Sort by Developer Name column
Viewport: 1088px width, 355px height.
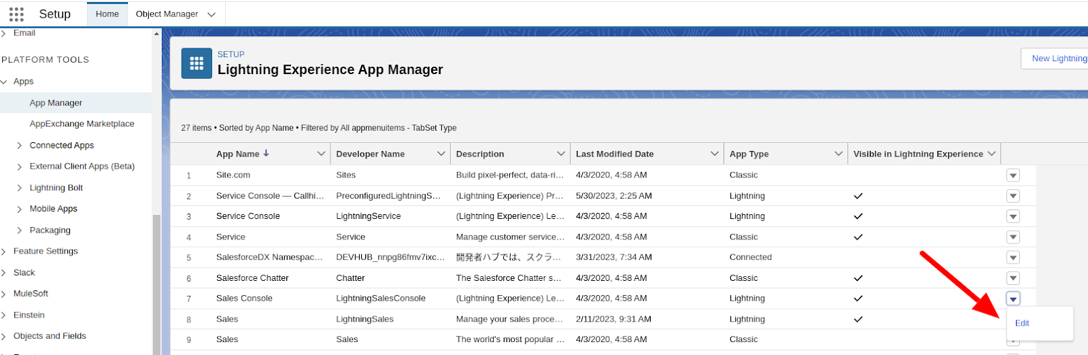pyautogui.click(x=371, y=154)
